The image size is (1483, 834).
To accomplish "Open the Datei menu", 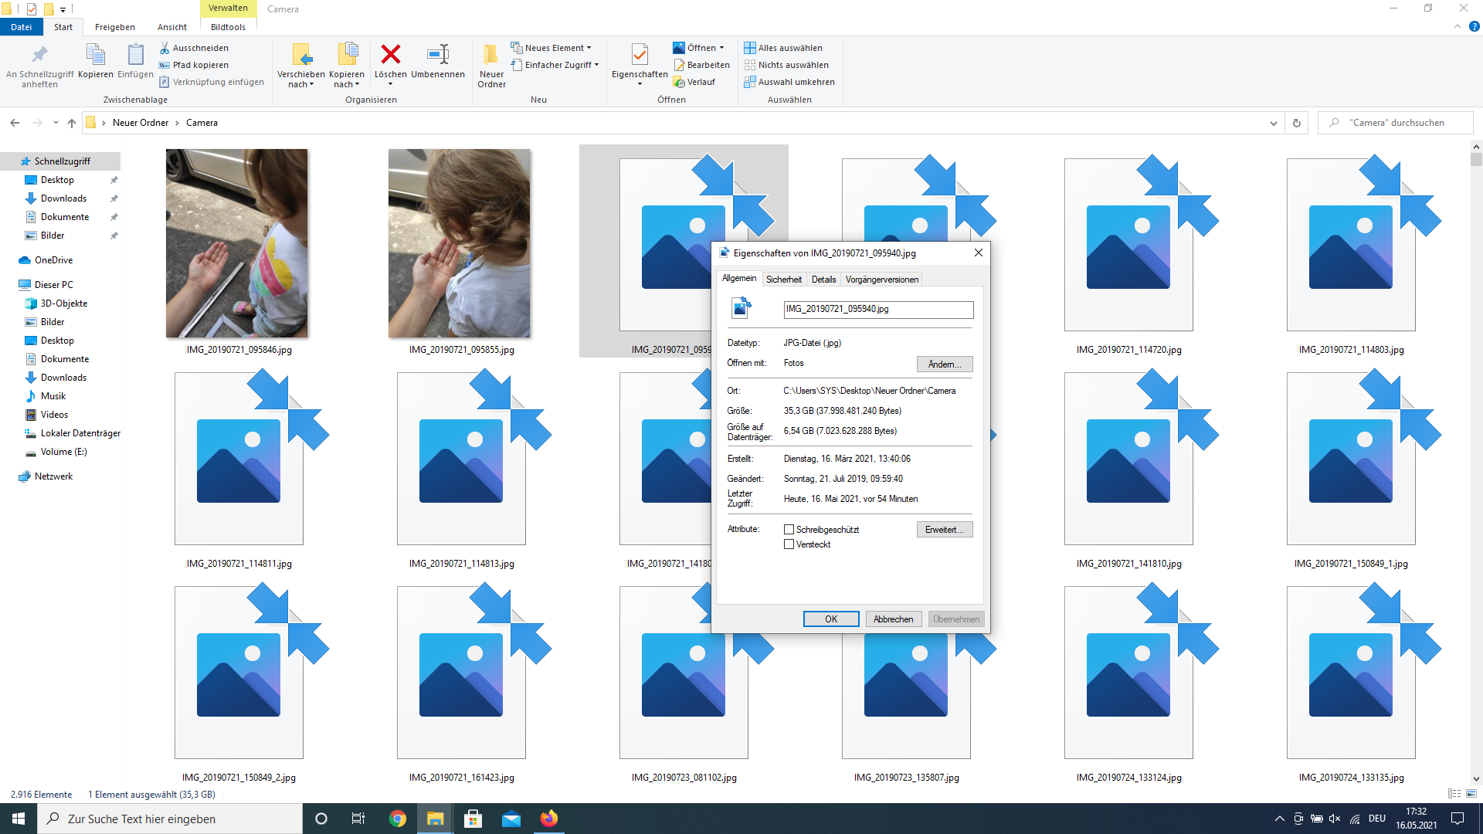I will (22, 27).
